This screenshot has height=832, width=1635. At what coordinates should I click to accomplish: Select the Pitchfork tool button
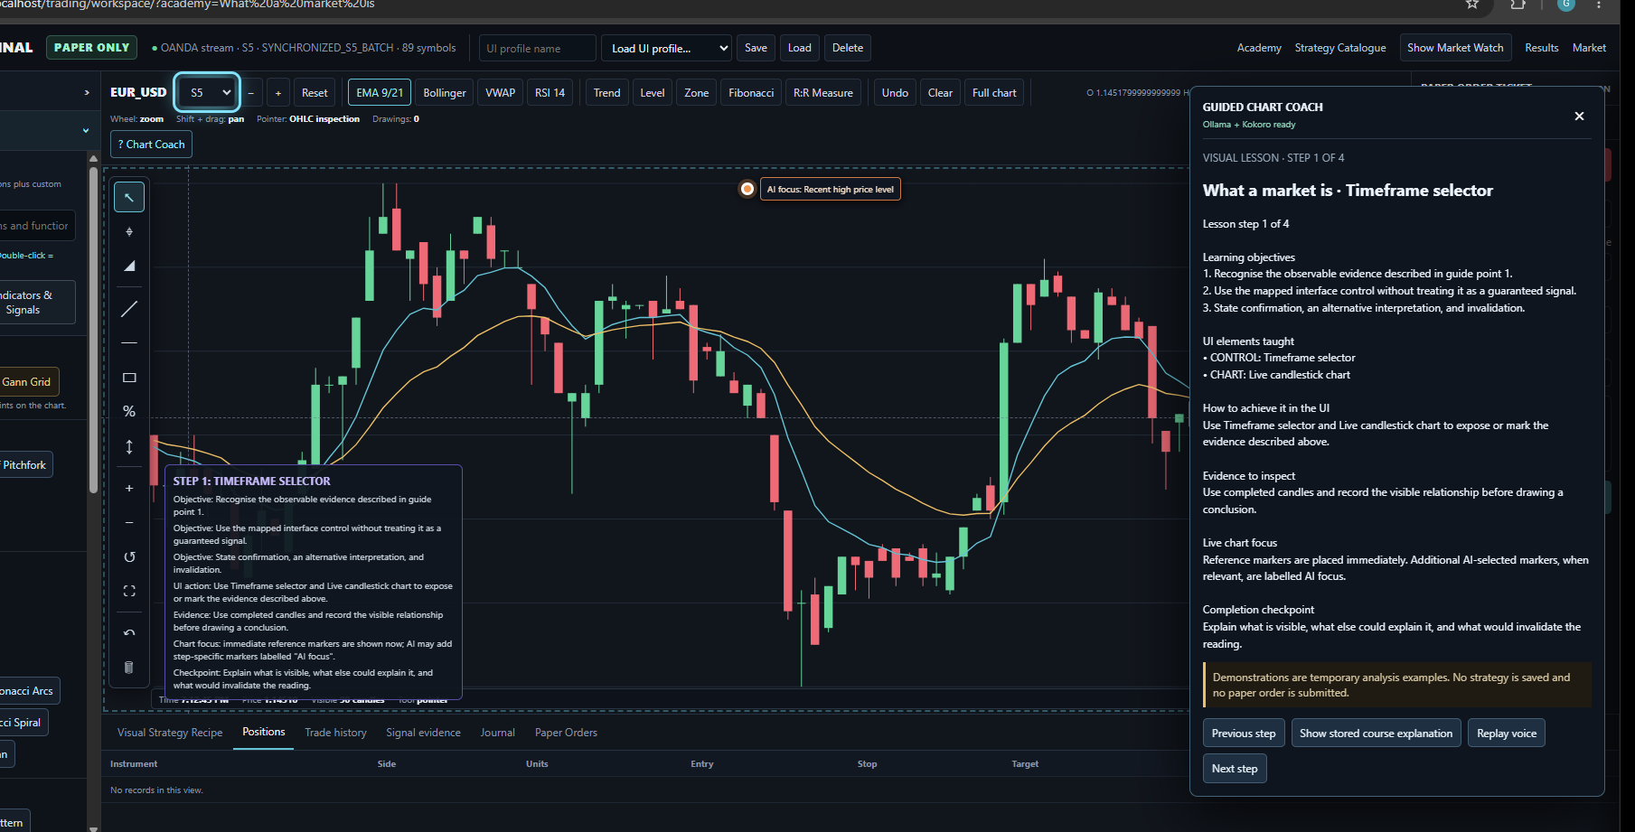[25, 465]
